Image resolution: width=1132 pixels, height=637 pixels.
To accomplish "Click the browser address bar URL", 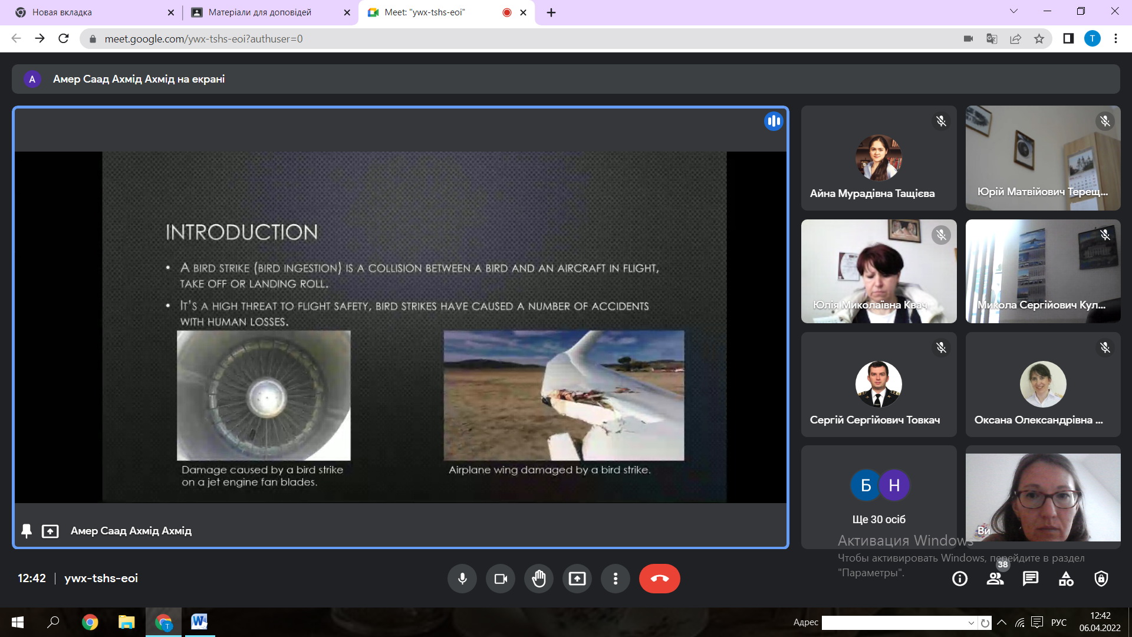I will tap(203, 39).
